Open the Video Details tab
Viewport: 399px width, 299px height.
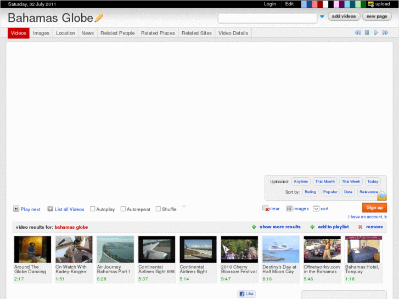pos(233,33)
